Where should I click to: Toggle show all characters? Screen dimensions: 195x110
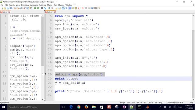pyautogui.click(x=66, y=8)
